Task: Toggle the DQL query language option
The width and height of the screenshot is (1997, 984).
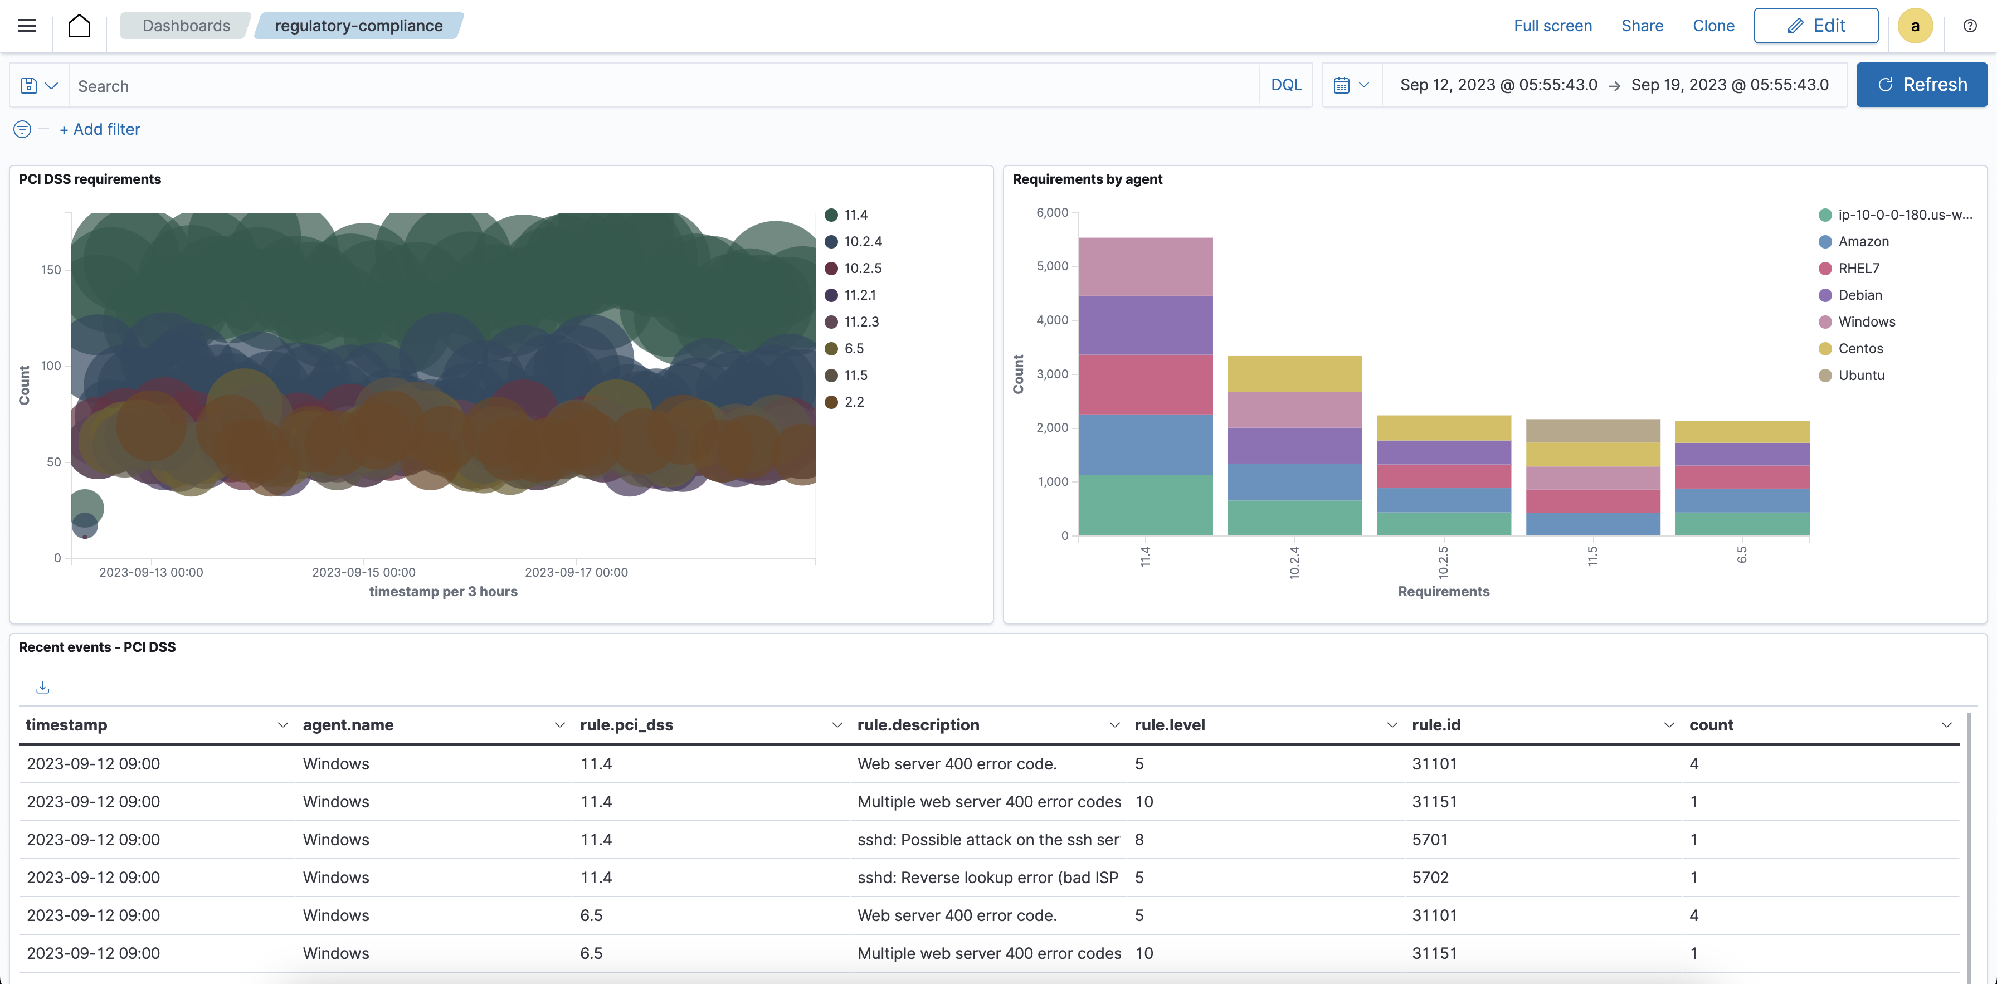Action: coord(1285,85)
